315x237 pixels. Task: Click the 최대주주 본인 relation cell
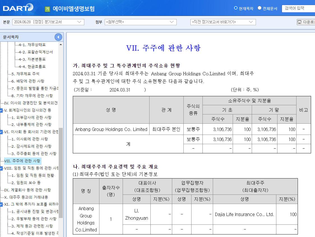tap(166, 129)
